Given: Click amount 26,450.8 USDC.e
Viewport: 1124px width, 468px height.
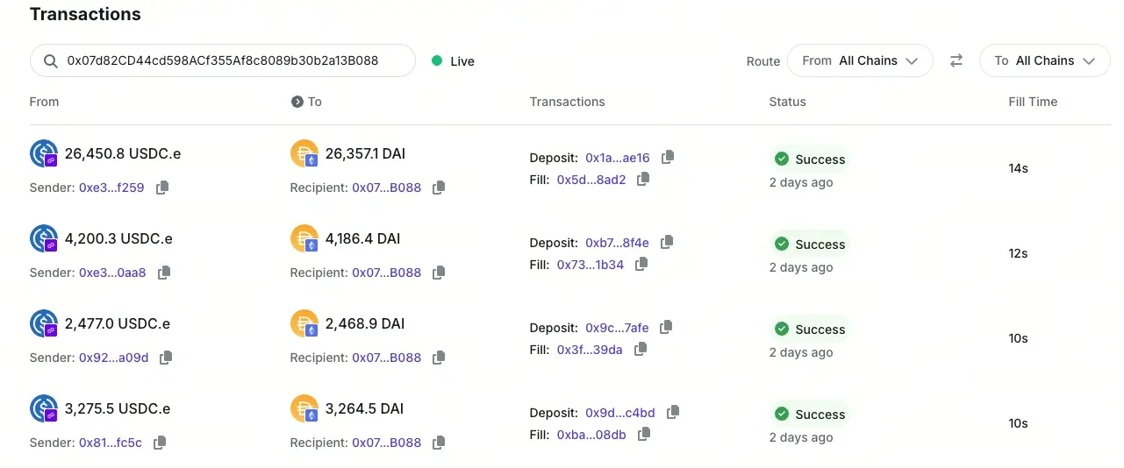Looking at the screenshot, I should point(123,153).
